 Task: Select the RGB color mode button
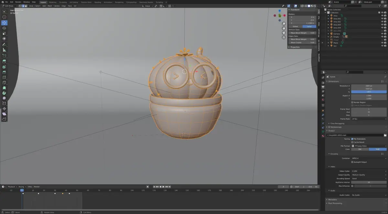378,149
